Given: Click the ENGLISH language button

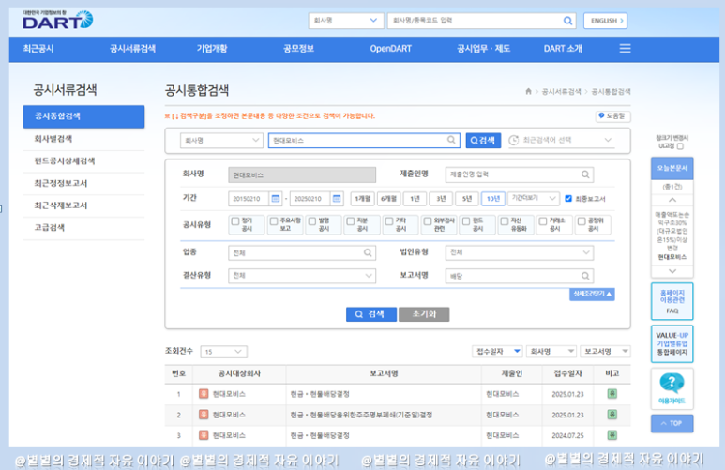Looking at the screenshot, I should [605, 21].
